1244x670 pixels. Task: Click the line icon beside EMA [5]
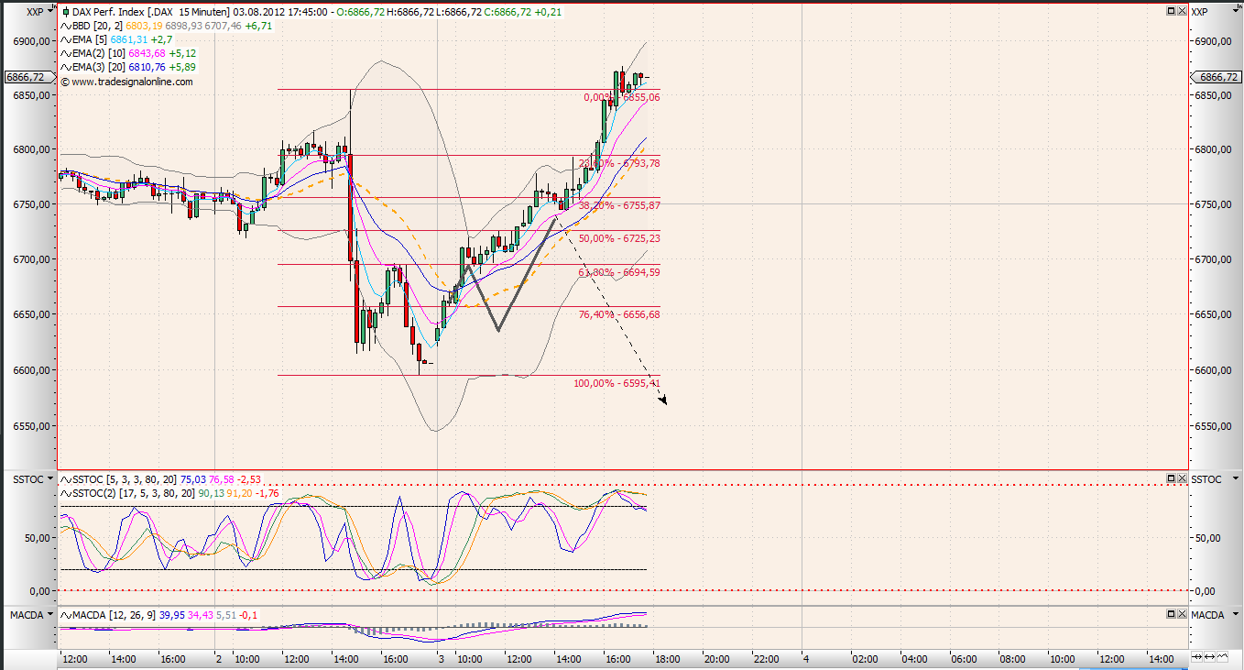[64, 39]
